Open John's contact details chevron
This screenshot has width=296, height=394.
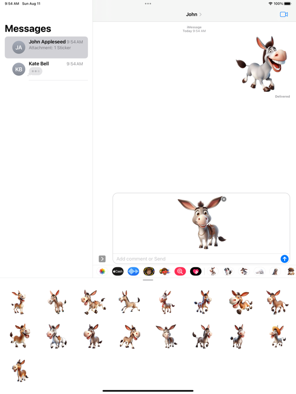(200, 14)
